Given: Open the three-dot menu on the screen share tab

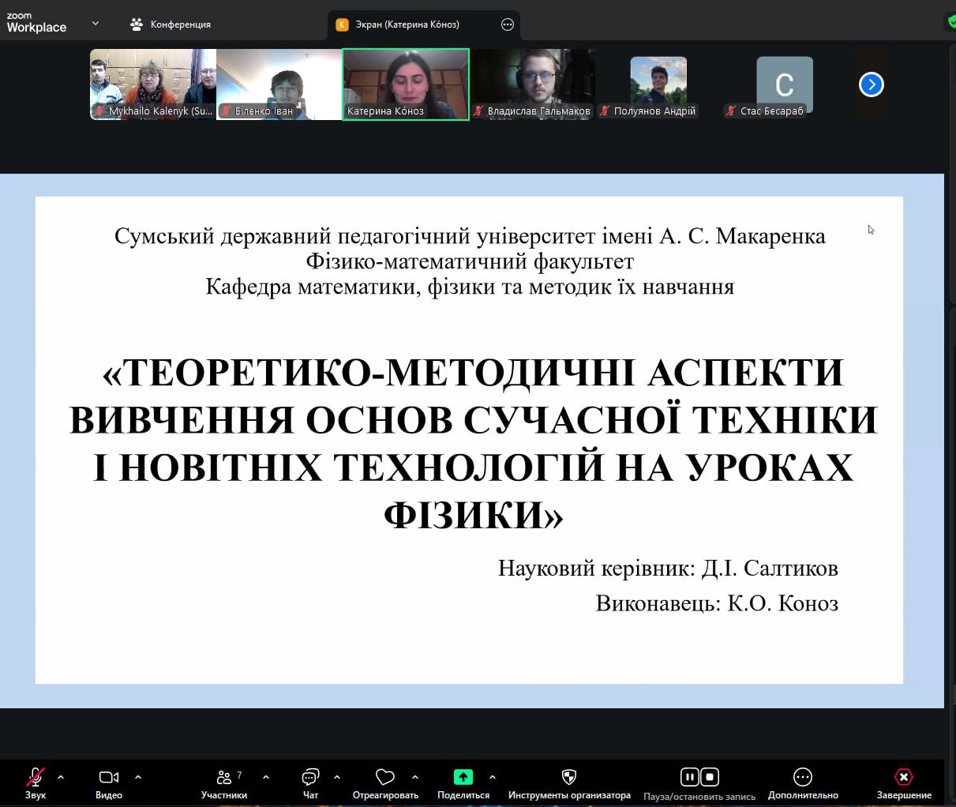Looking at the screenshot, I should coord(508,24).
